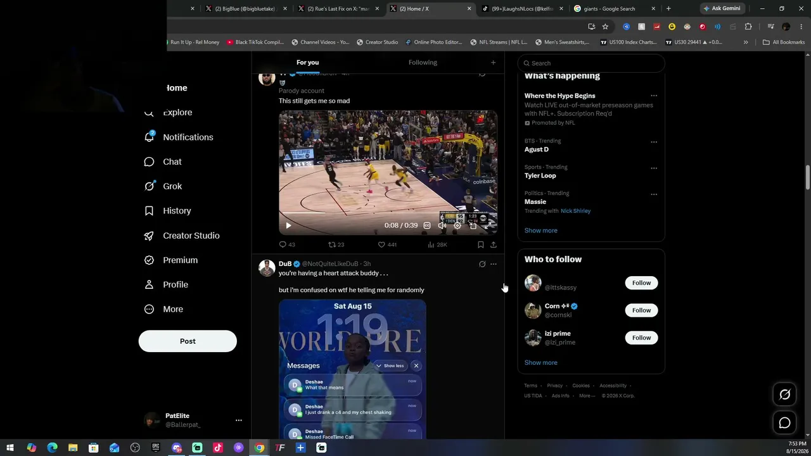Screen dimensions: 811x456
Task: Reply to the 'This still gets me so mad' post
Action: tap(287, 244)
